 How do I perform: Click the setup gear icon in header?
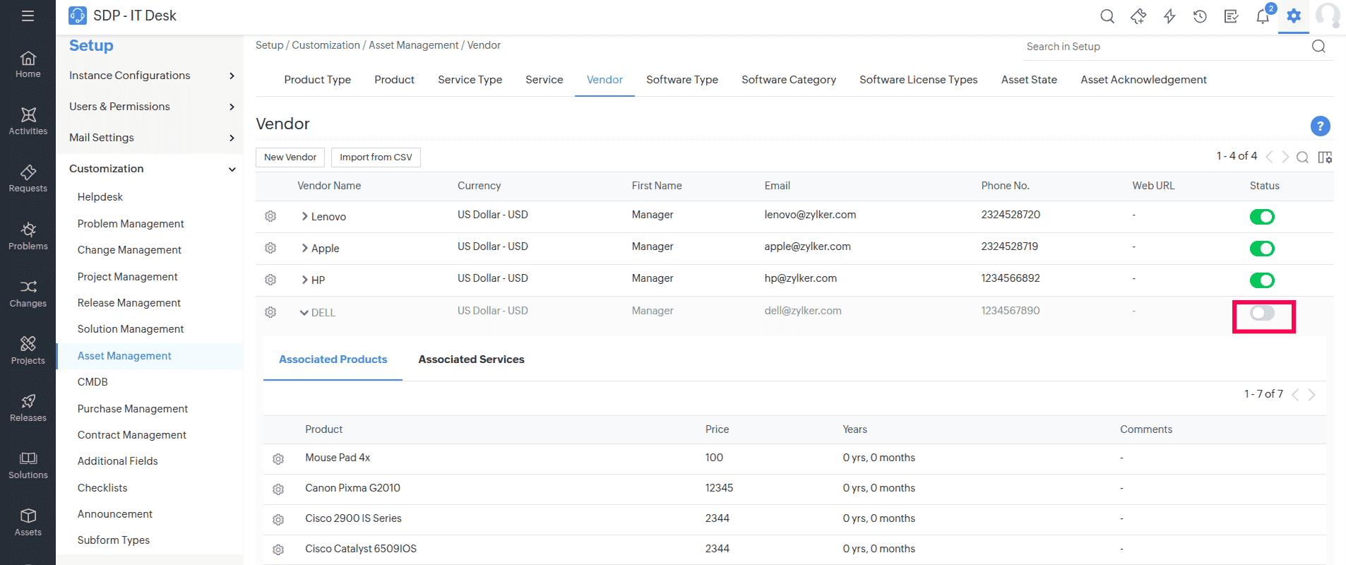click(x=1293, y=16)
